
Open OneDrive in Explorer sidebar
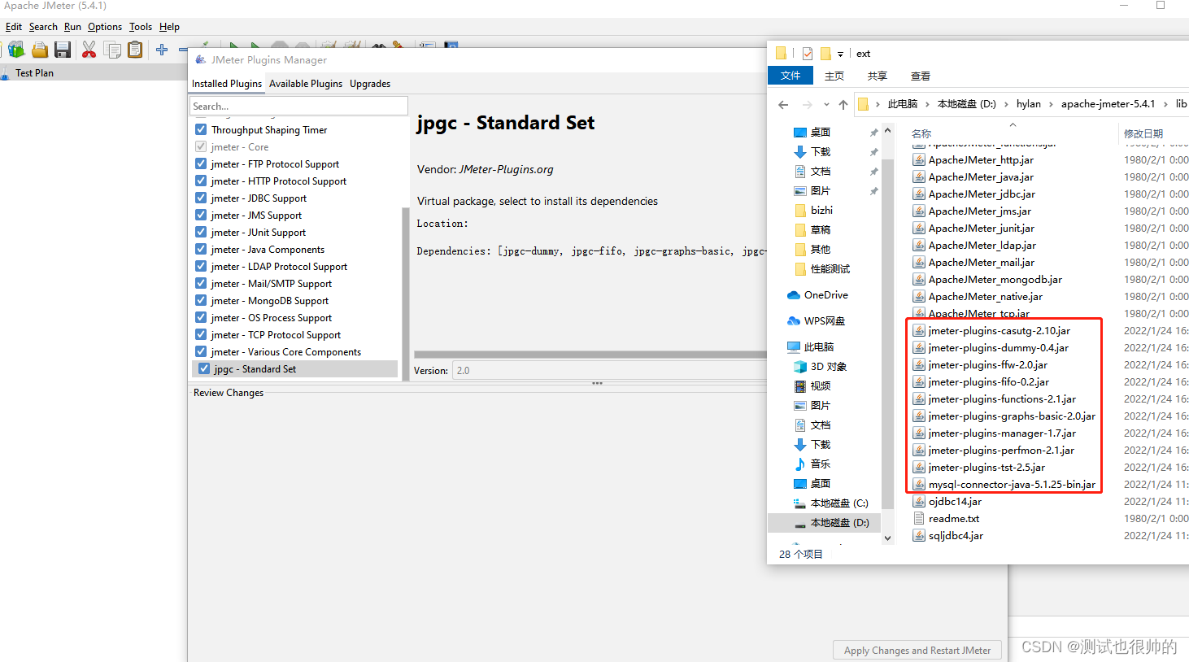coord(817,295)
